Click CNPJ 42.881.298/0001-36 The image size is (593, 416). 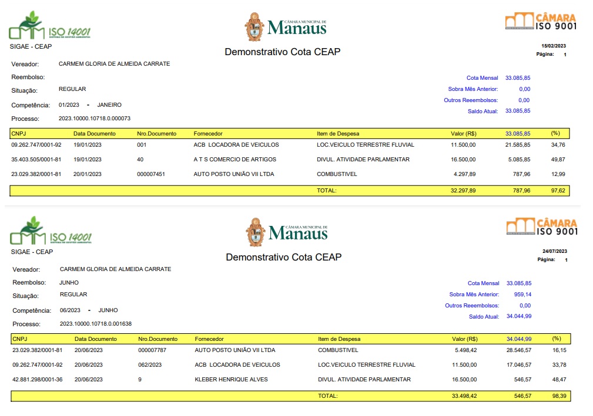coord(38,380)
